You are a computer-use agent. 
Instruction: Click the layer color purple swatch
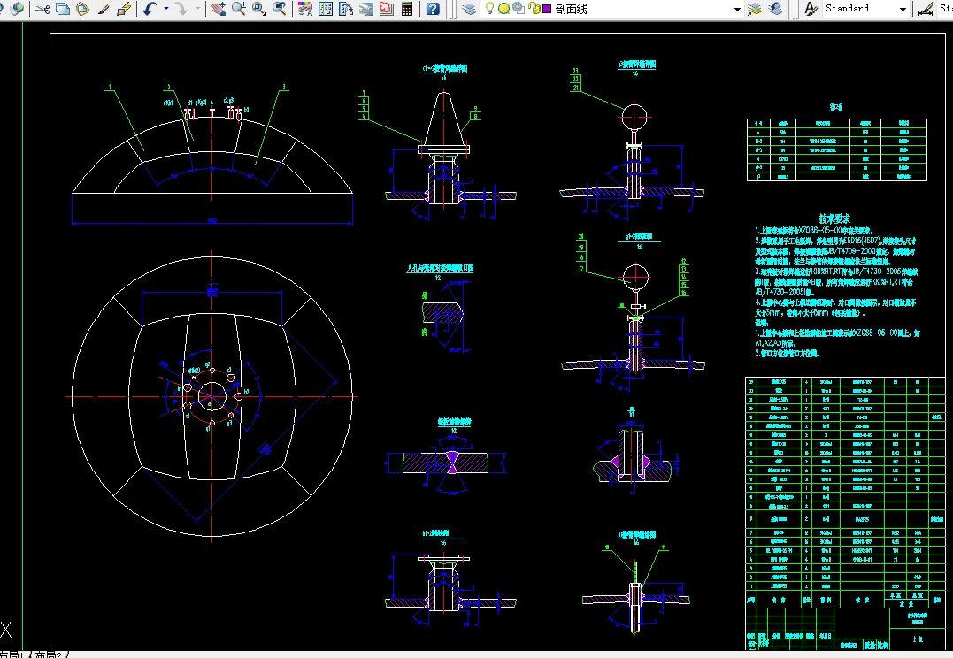pyautogui.click(x=547, y=9)
